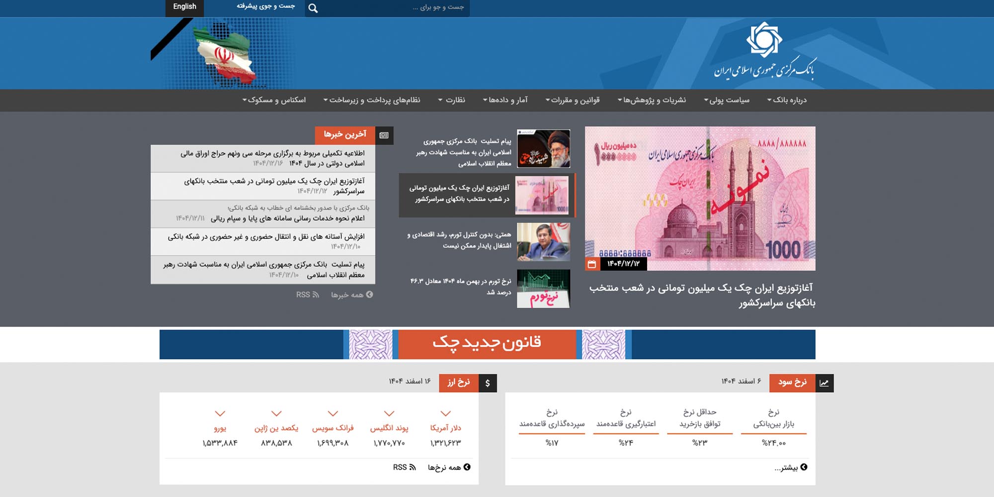Click the RSS link in the exchange rates panel
This screenshot has height=497, width=994.
point(404,467)
